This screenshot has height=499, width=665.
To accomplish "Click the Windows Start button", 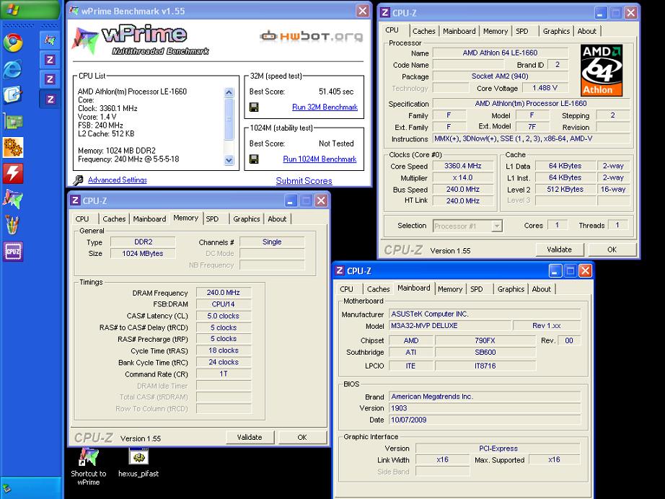I will 30,9.
